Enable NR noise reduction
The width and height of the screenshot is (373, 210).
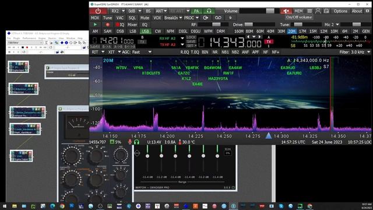[x=215, y=52]
